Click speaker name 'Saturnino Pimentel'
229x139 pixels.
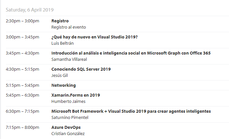pos(70,118)
